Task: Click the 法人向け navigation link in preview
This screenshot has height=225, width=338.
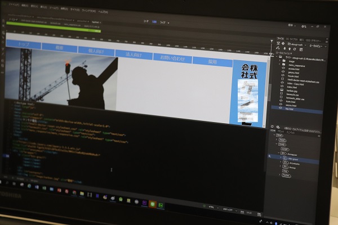Action: pyautogui.click(x=134, y=55)
